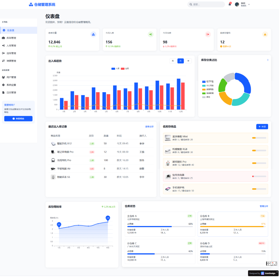Click the 正常 status badge on 分仓库 C
279x279 pixels.
(x=190, y=243)
